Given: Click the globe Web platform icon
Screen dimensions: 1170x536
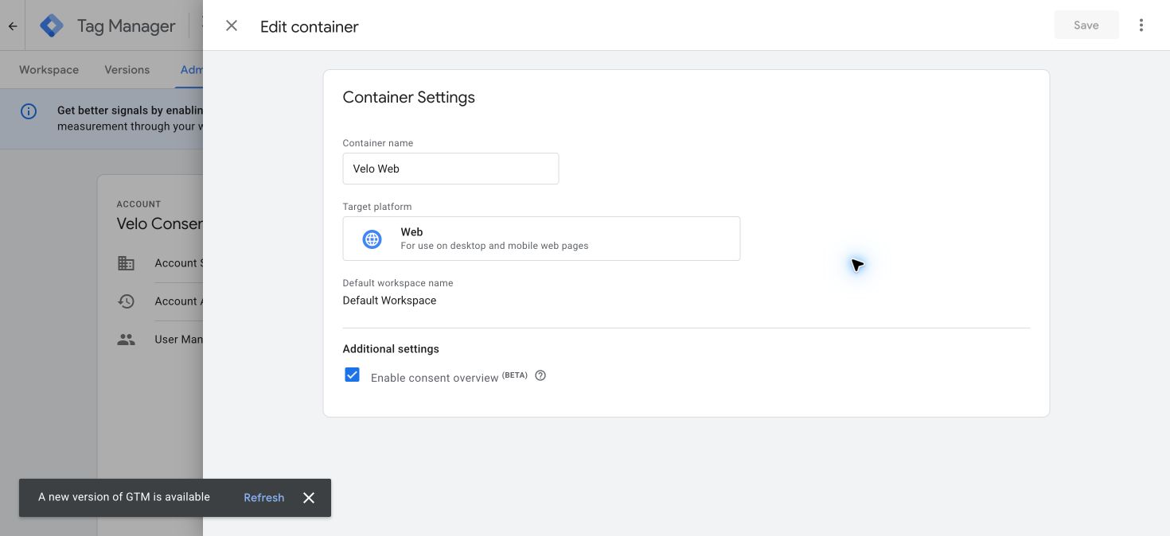Looking at the screenshot, I should coord(372,239).
